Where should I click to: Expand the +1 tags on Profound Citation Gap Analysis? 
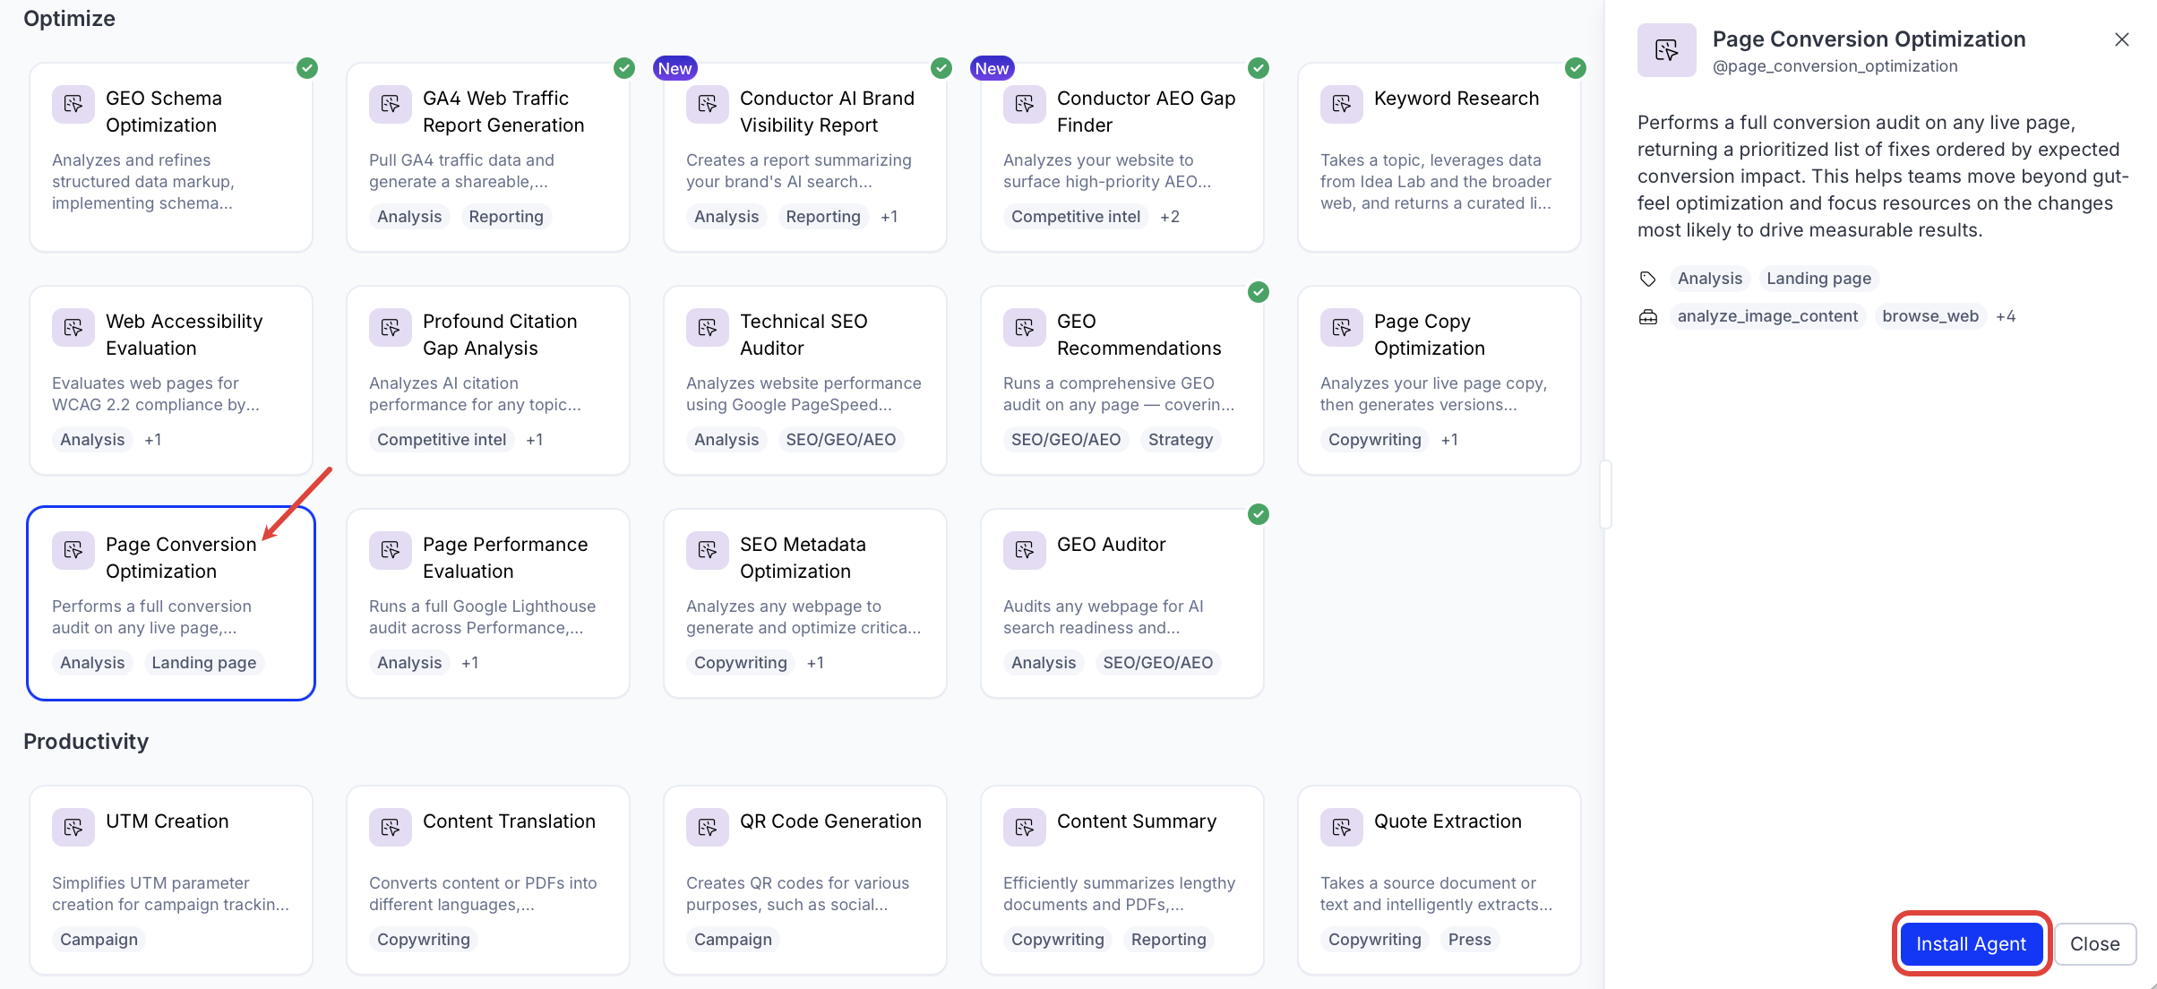[x=535, y=440]
